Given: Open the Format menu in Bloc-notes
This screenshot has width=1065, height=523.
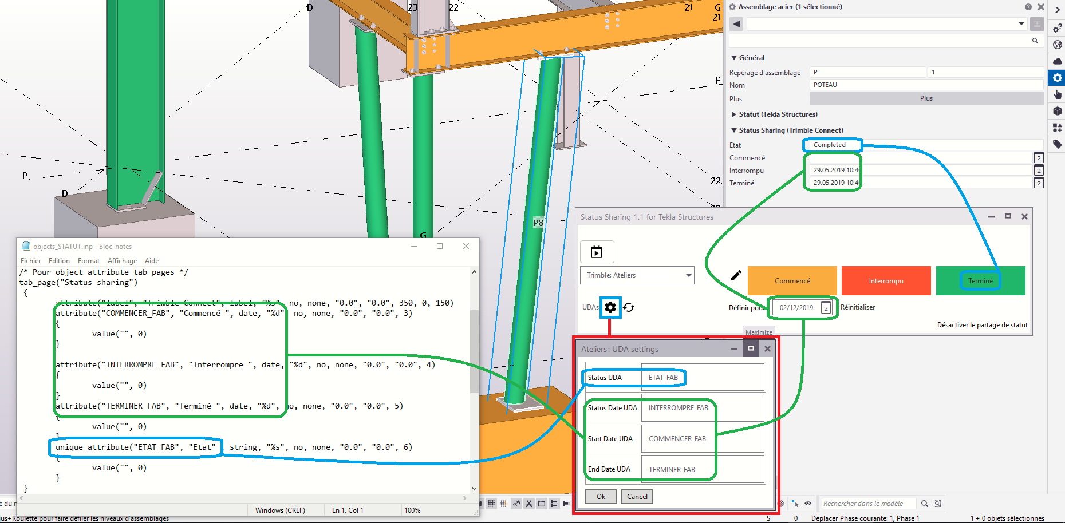Looking at the screenshot, I should point(88,260).
